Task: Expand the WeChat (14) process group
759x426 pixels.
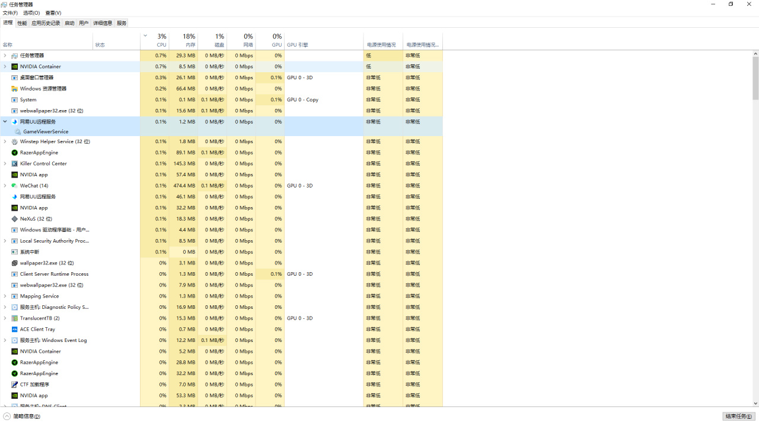Action: (5, 186)
